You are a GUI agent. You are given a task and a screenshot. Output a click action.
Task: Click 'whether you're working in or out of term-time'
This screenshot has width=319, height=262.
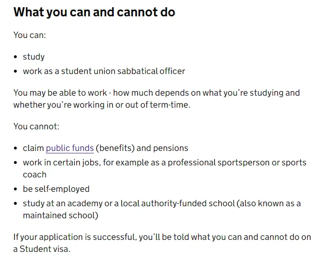[x=102, y=105]
